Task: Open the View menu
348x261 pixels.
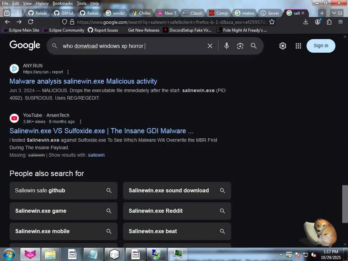Action: [27, 3]
